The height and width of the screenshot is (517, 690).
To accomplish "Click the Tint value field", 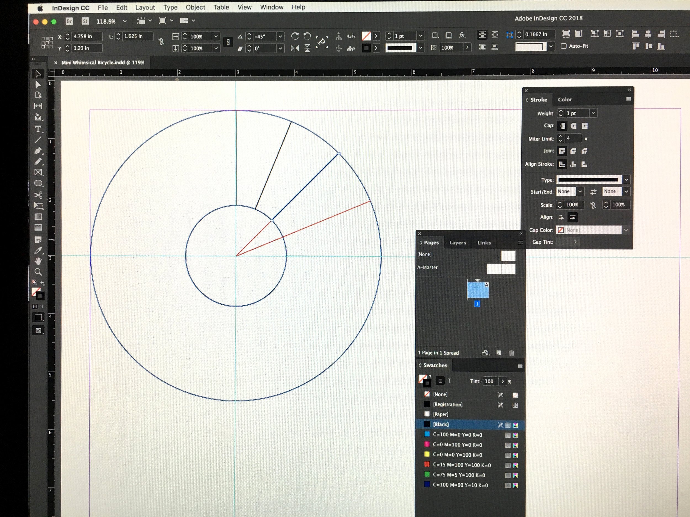I will 490,381.
